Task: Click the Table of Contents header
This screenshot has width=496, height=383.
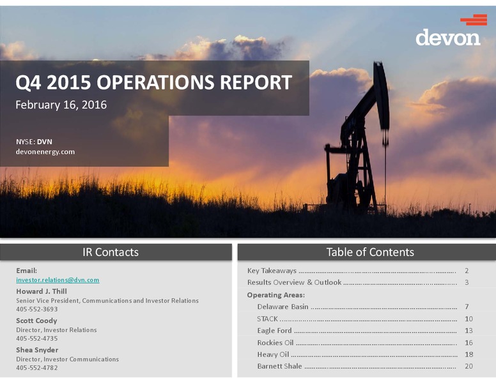Action: tap(370, 252)
